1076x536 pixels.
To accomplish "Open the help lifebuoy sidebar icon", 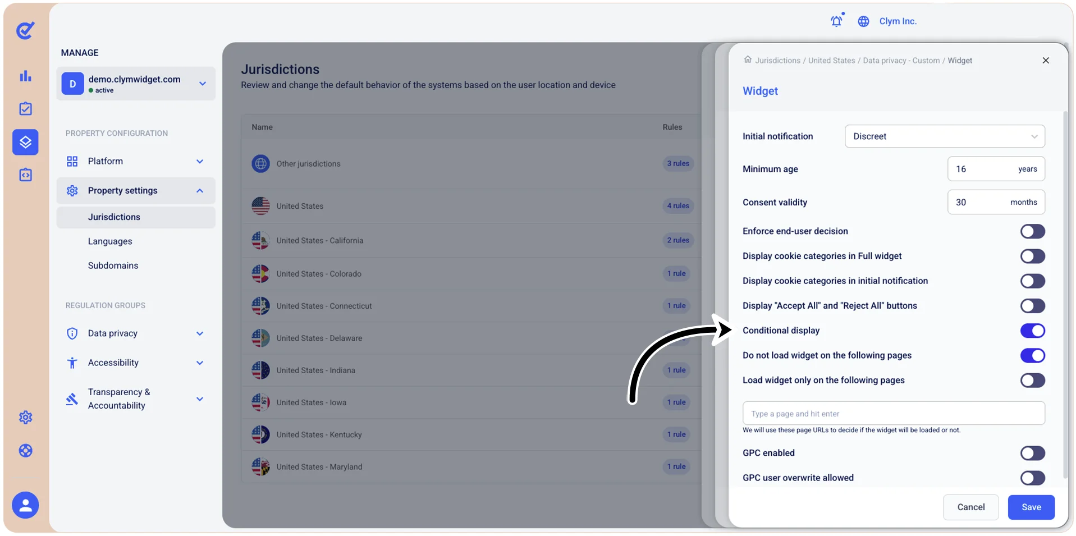I will tap(25, 451).
